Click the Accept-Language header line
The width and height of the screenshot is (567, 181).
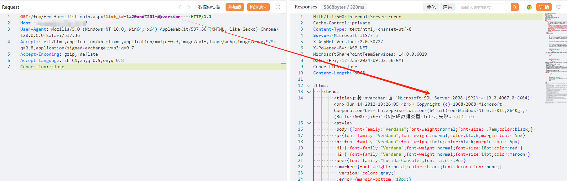pos(72,60)
